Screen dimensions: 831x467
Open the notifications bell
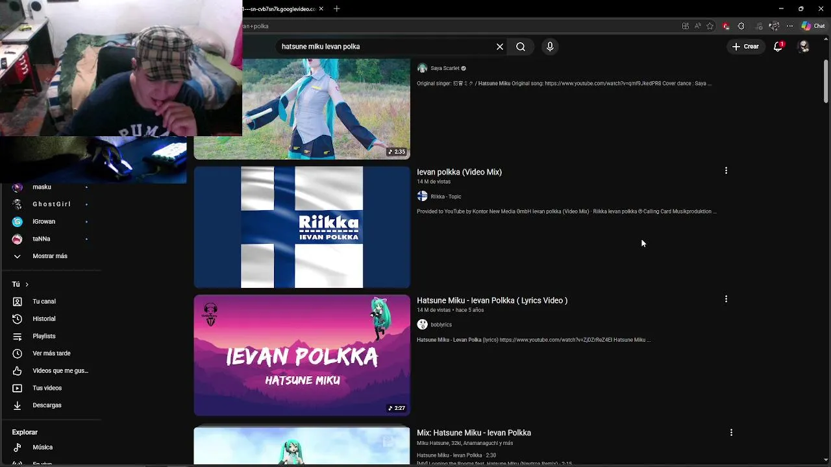(778, 47)
